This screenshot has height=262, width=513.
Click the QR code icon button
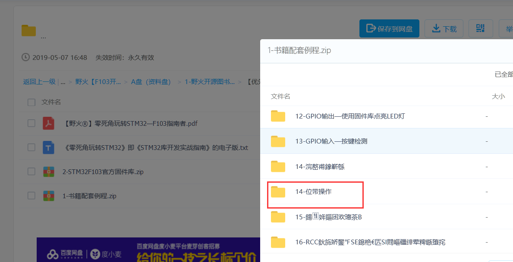(481, 28)
